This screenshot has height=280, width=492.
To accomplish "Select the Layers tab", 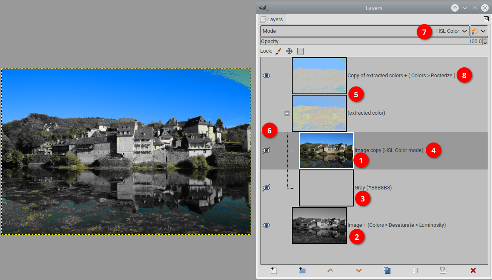I will point(272,20).
